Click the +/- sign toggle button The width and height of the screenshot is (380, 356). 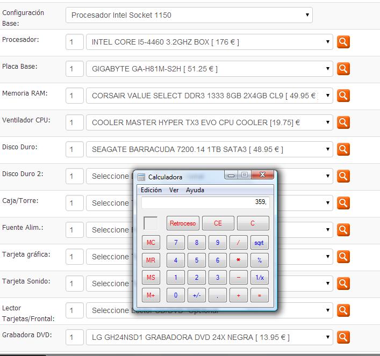197,295
